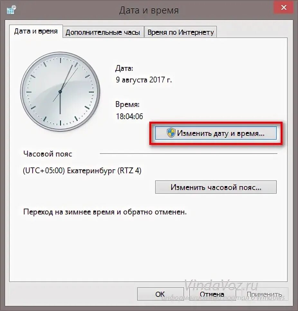Click the UAC shield icon on the button

(x=171, y=133)
